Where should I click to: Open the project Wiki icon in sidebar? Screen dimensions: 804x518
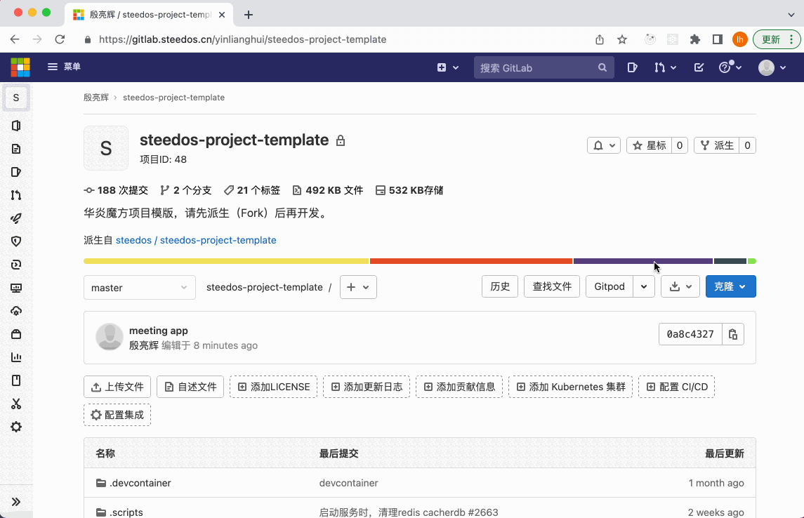click(x=16, y=380)
